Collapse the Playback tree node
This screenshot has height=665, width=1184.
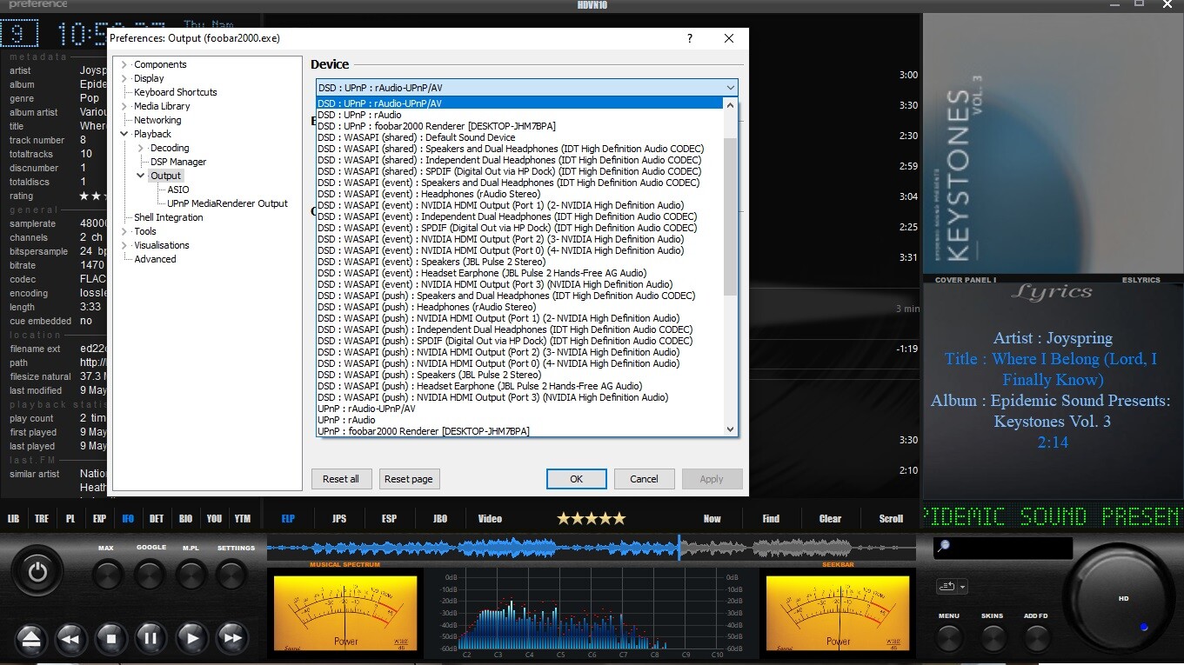[124, 134]
